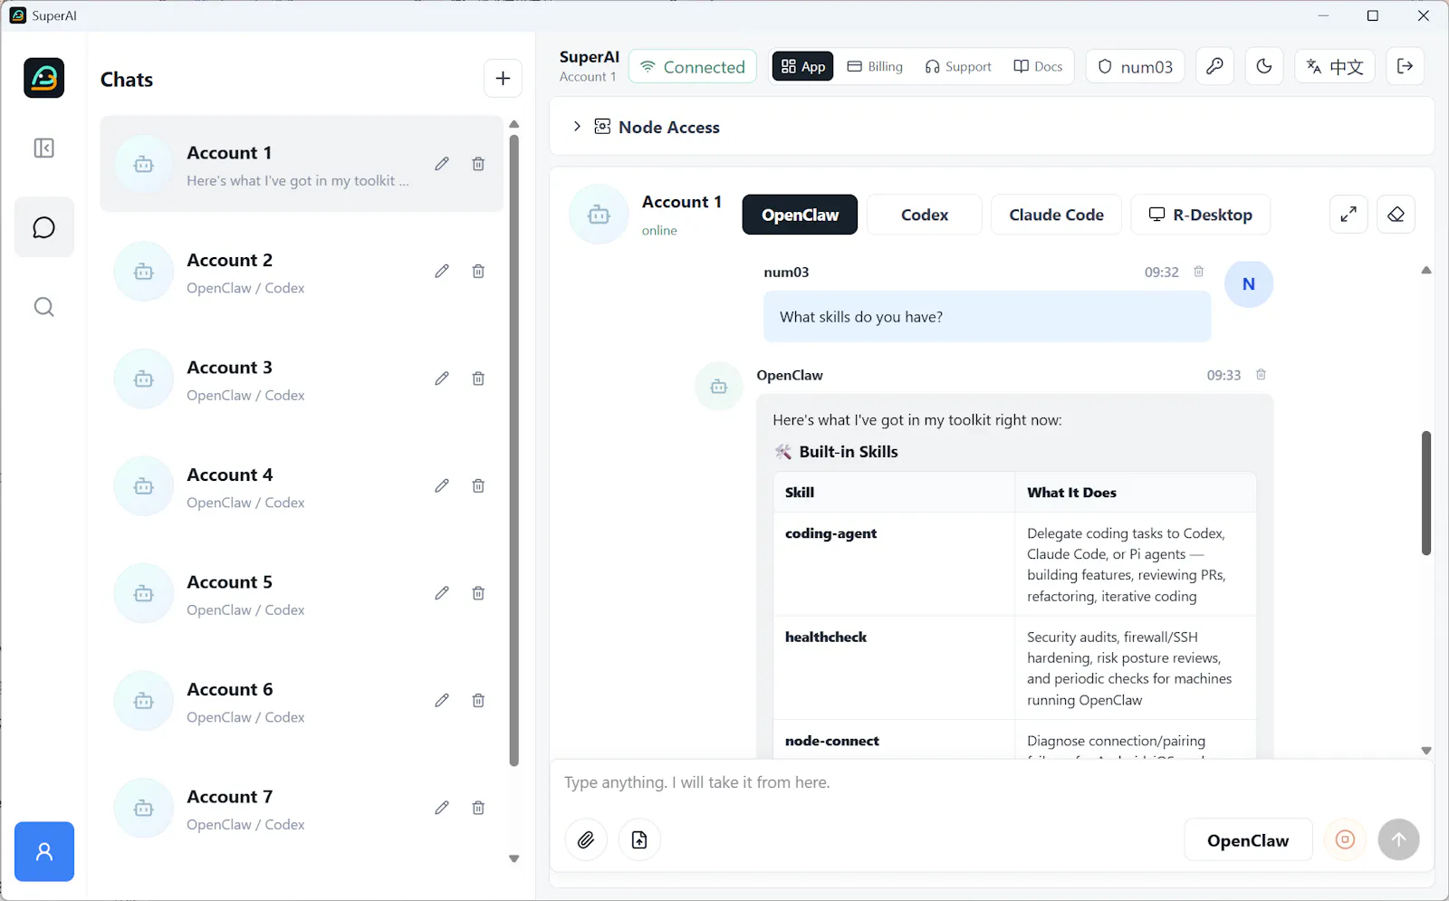
Task: Edit Account 7 name
Action: click(x=442, y=808)
